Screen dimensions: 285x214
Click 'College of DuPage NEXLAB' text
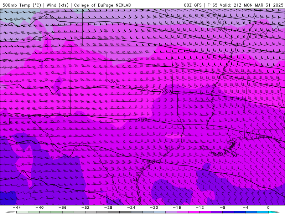pos(102,5)
